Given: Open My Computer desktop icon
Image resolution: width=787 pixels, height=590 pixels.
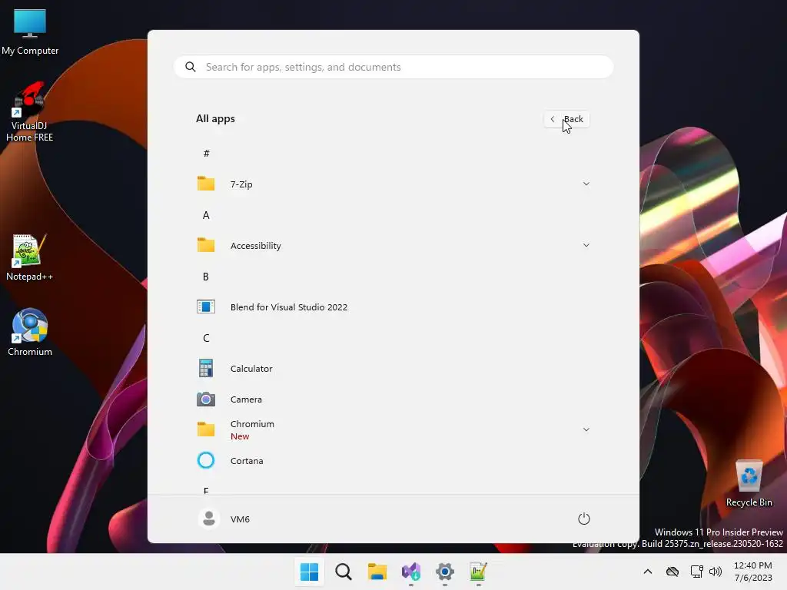Looking at the screenshot, I should click(x=30, y=31).
